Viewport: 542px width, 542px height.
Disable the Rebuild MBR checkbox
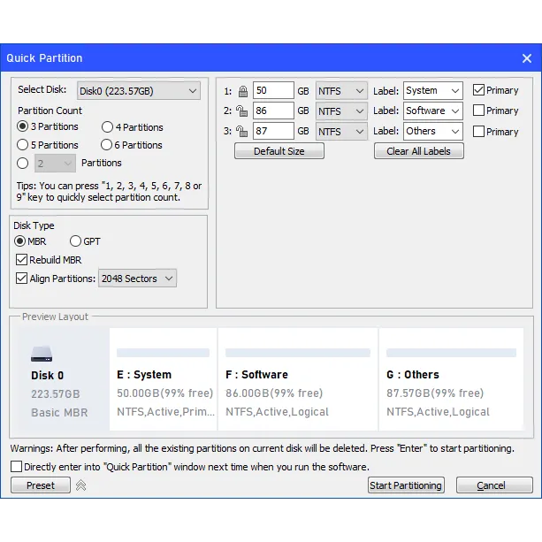click(22, 260)
